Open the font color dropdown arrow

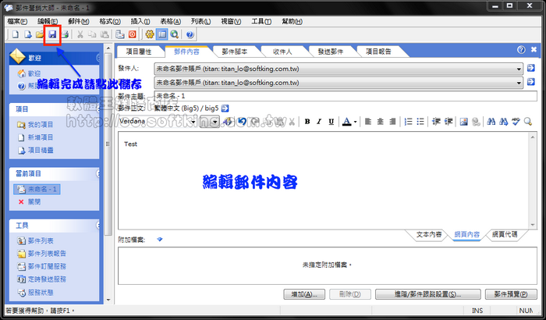356,122
